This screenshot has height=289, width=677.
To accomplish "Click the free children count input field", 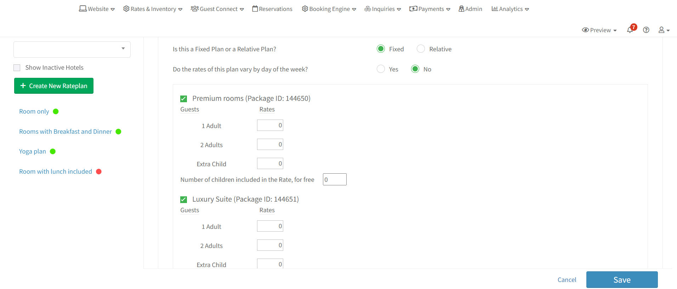I will click(x=335, y=179).
